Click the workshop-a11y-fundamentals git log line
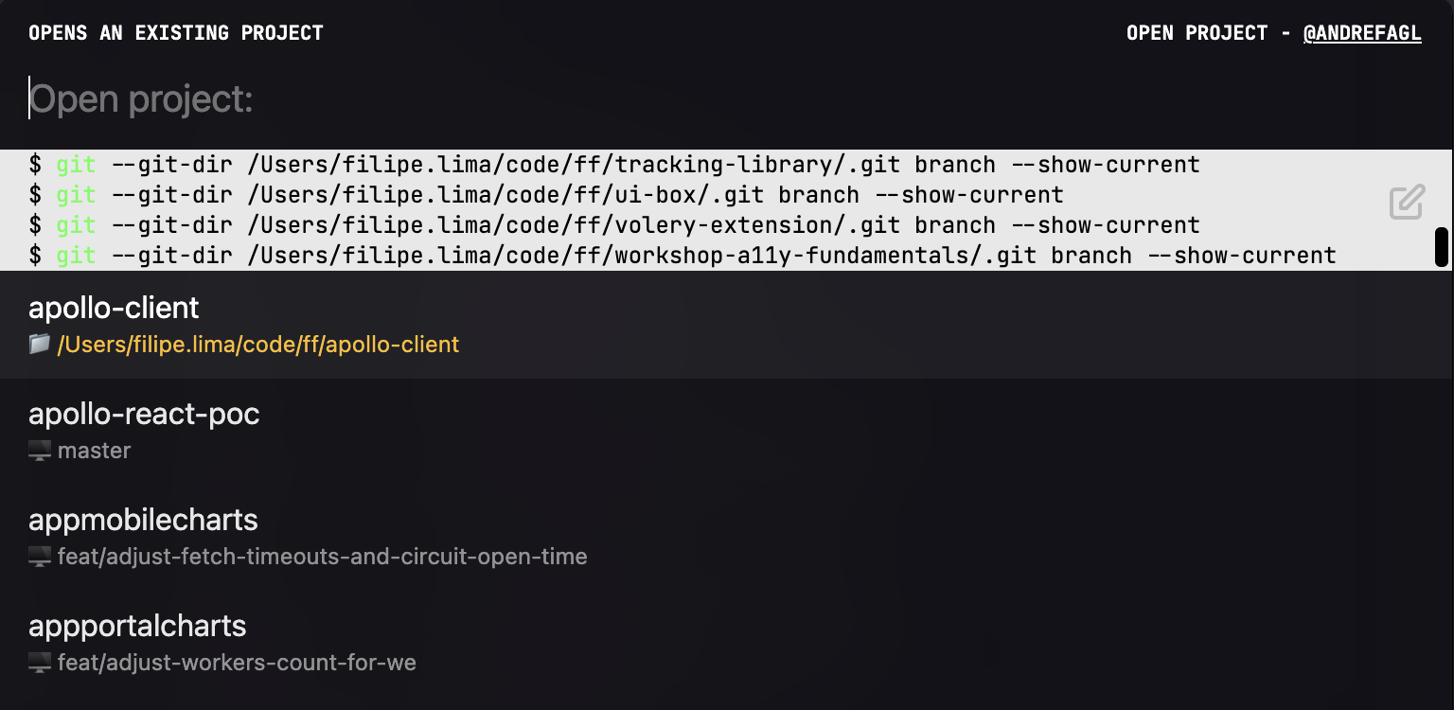 (683, 256)
